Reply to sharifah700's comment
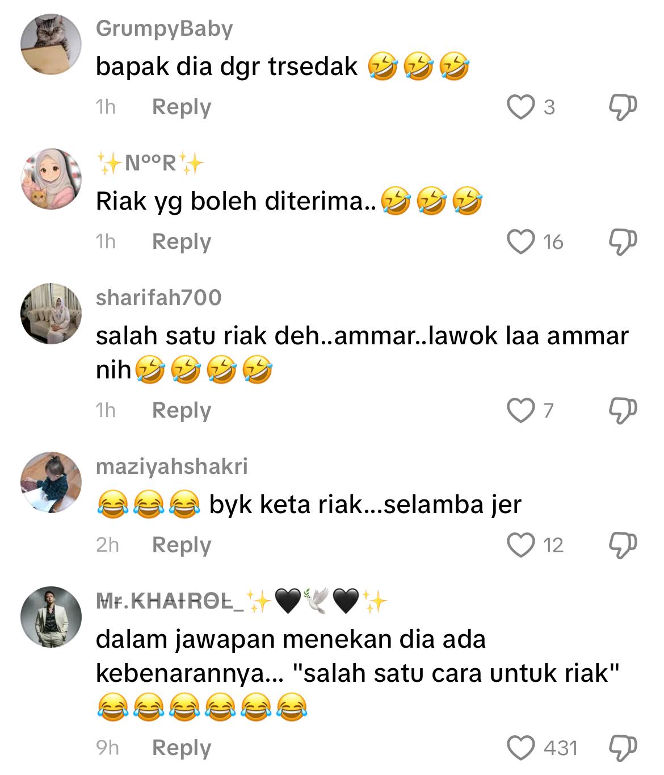Screen dimensions: 664x775 point(182,410)
